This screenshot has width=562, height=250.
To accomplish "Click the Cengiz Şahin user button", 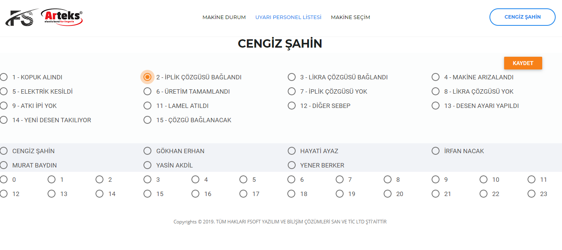I will click(522, 17).
